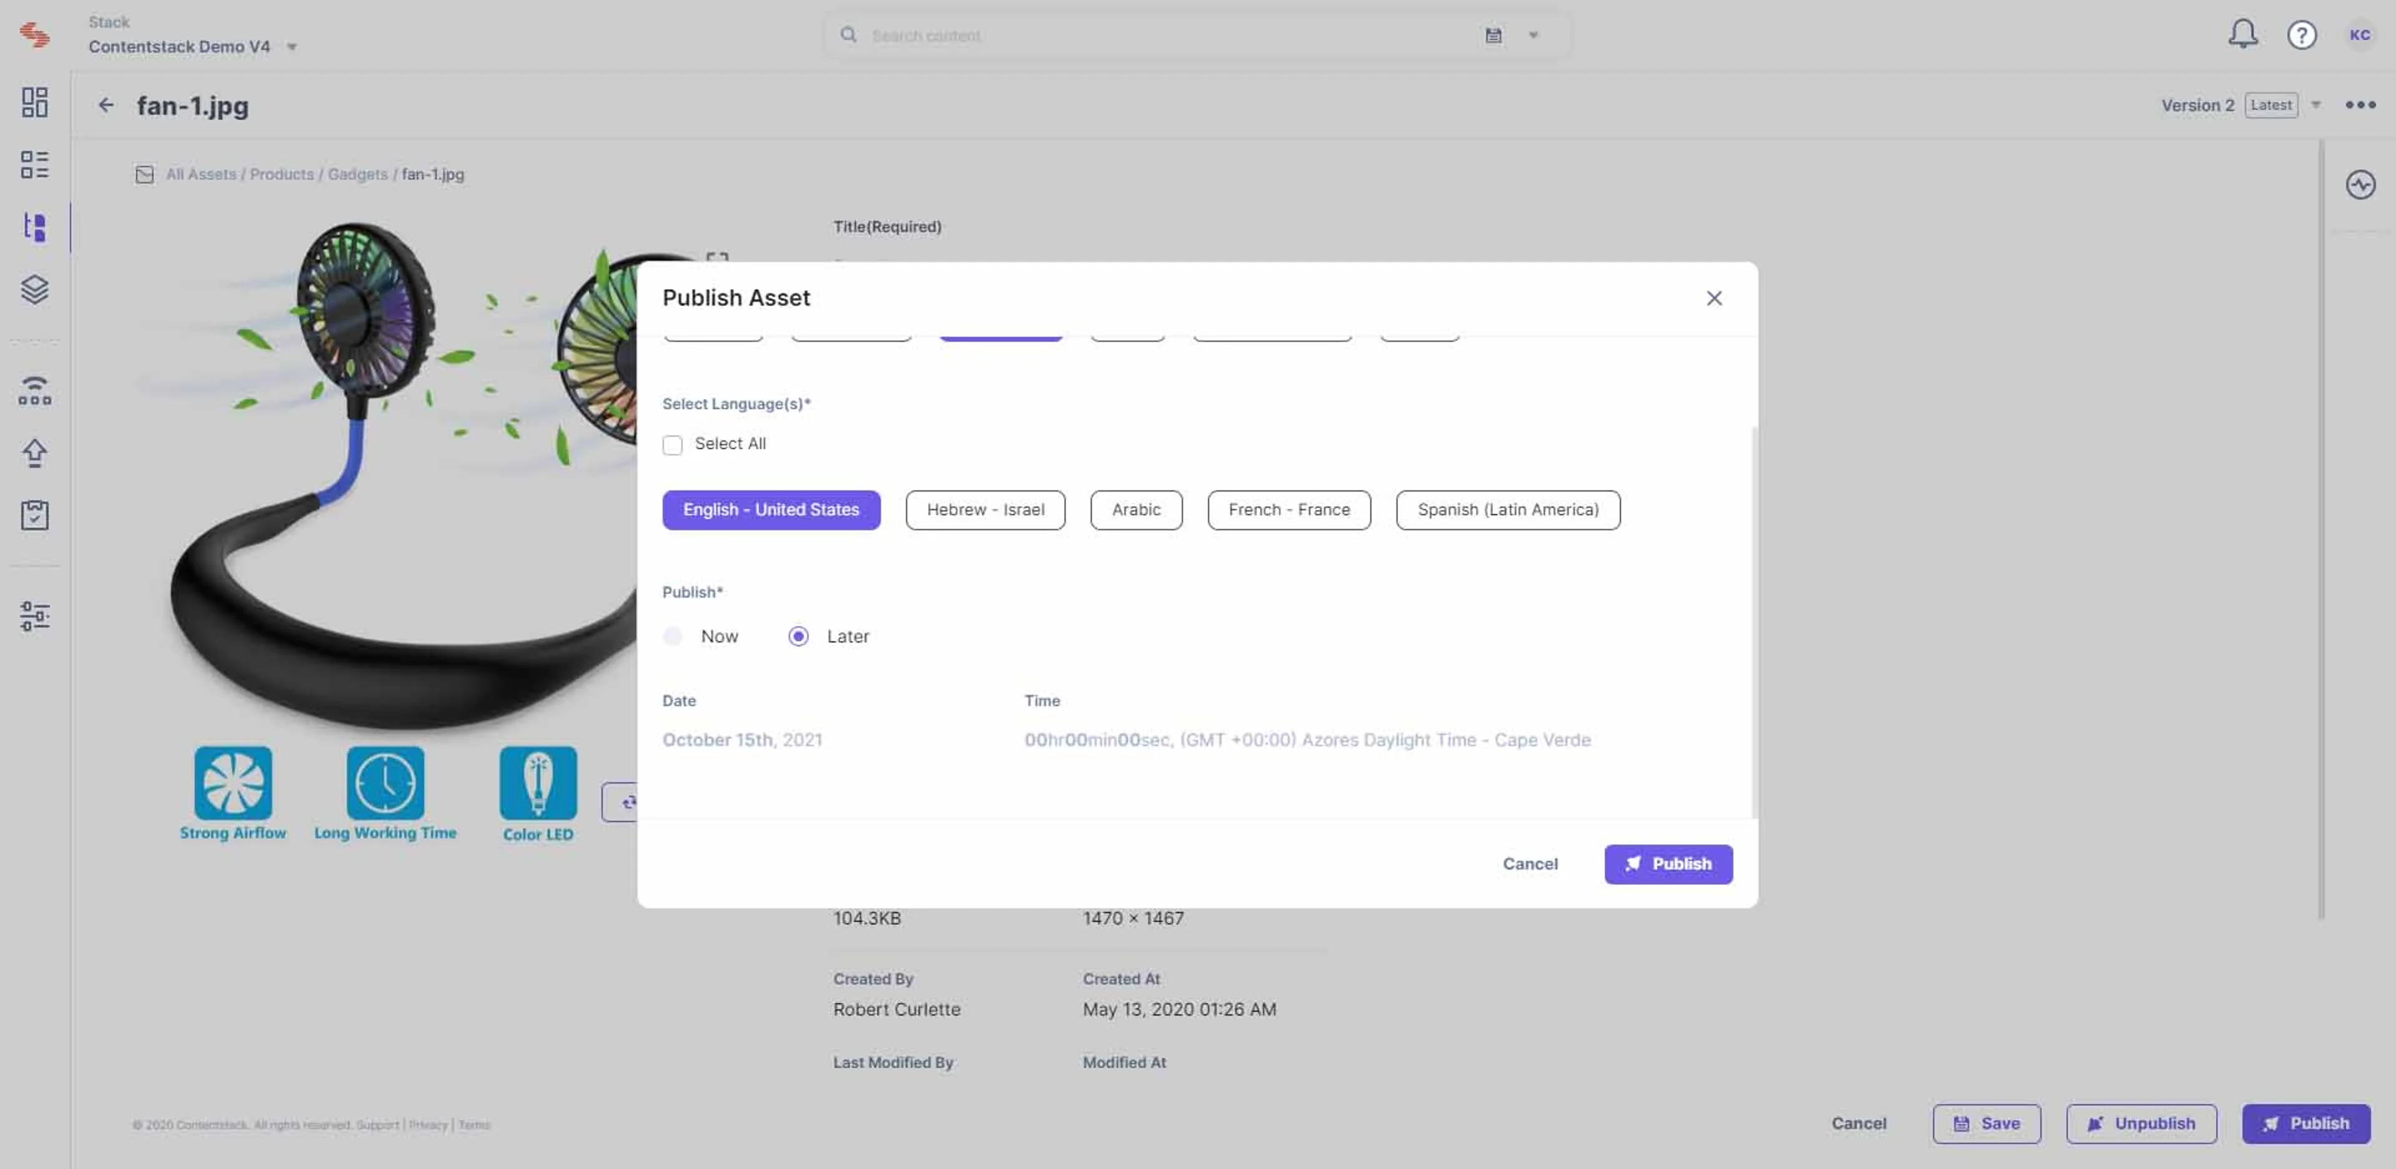Expand the search bar filter dropdown arrow
This screenshot has width=2396, height=1169.
pos(1533,36)
